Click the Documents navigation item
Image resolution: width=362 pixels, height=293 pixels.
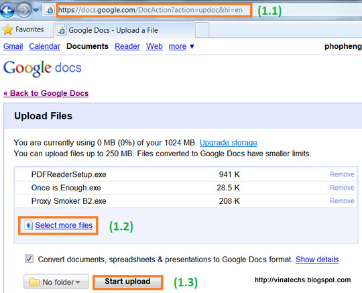87,46
